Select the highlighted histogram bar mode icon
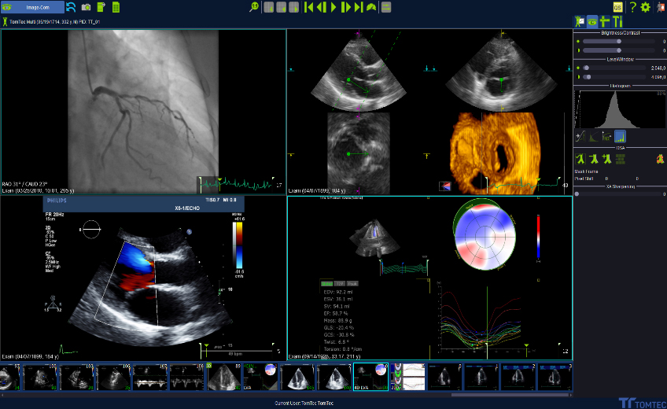Viewport: 667px width, 409px height. (620, 136)
